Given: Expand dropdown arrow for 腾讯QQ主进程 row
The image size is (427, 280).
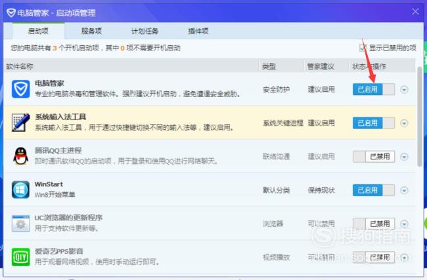Looking at the screenshot, I should pos(404,157).
